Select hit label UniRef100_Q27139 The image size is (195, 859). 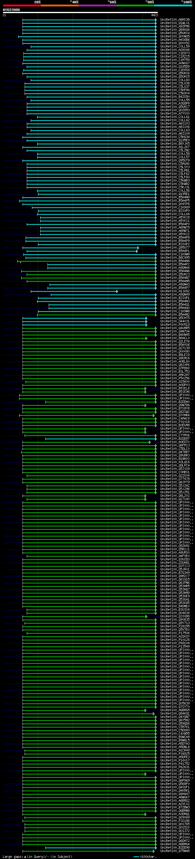175,348
